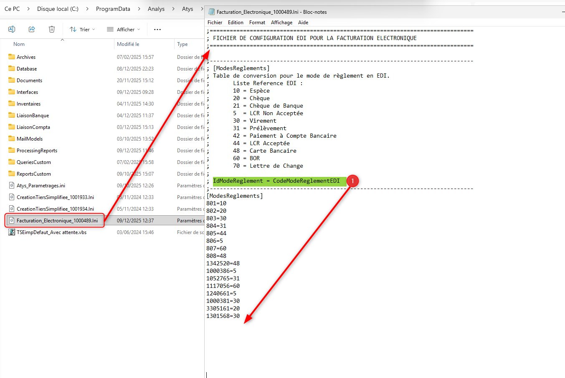Click chevron after Disque local (C:) breadcrumb
Viewport: 565px width, 378px height.
coord(87,9)
